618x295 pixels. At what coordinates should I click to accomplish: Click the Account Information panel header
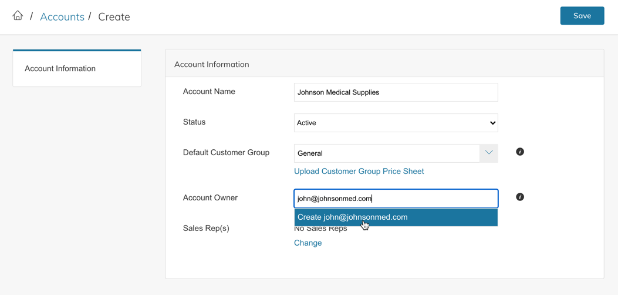[x=211, y=64]
